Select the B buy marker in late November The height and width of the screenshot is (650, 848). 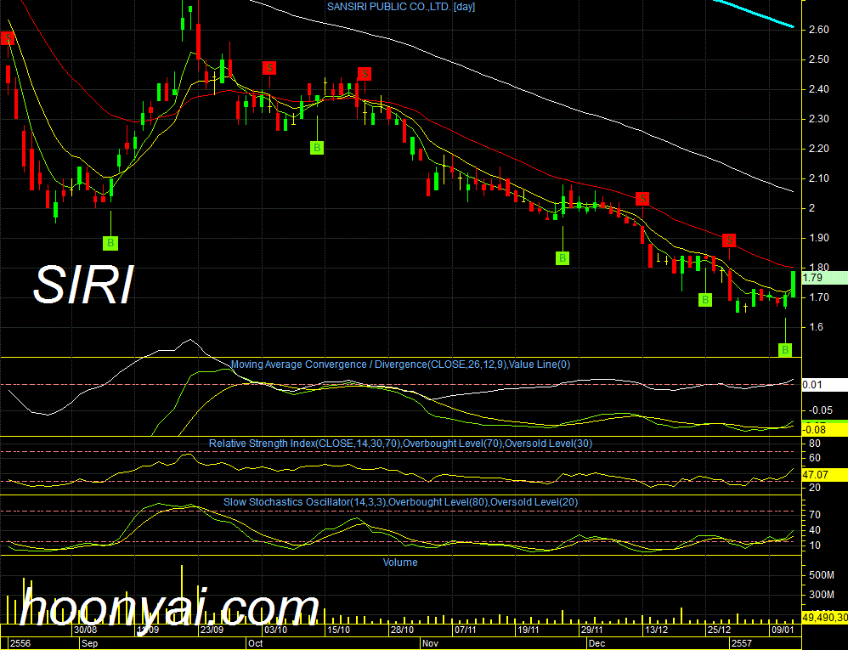point(563,258)
